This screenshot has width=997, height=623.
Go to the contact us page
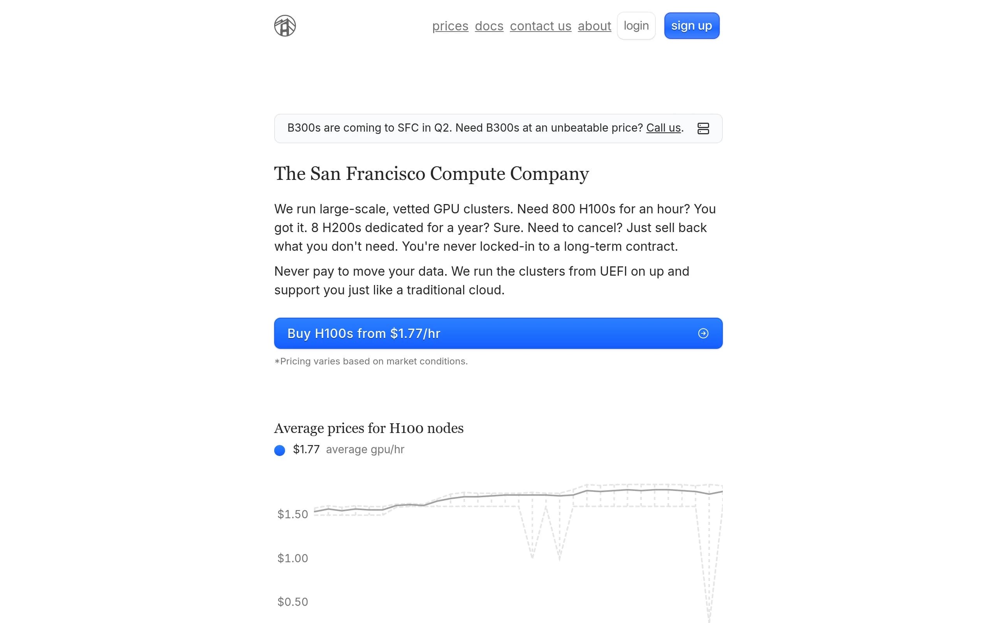540,26
